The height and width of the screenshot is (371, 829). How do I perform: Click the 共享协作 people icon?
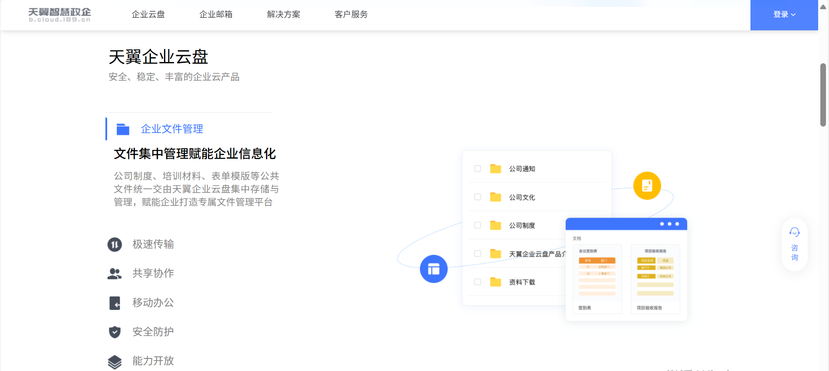coord(115,273)
